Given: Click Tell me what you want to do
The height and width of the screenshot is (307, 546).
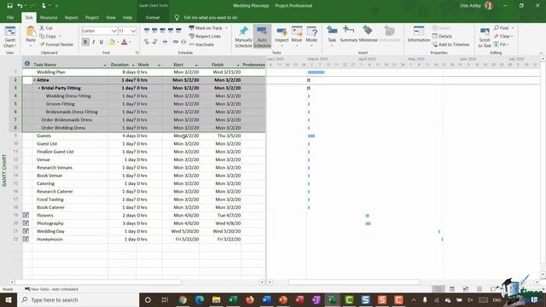Looking at the screenshot, I should (x=210, y=17).
